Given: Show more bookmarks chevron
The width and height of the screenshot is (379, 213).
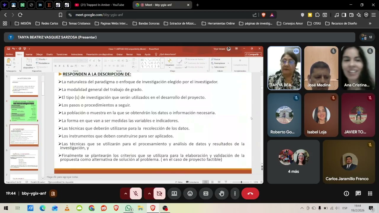Looking at the screenshot, I should click(370, 23).
